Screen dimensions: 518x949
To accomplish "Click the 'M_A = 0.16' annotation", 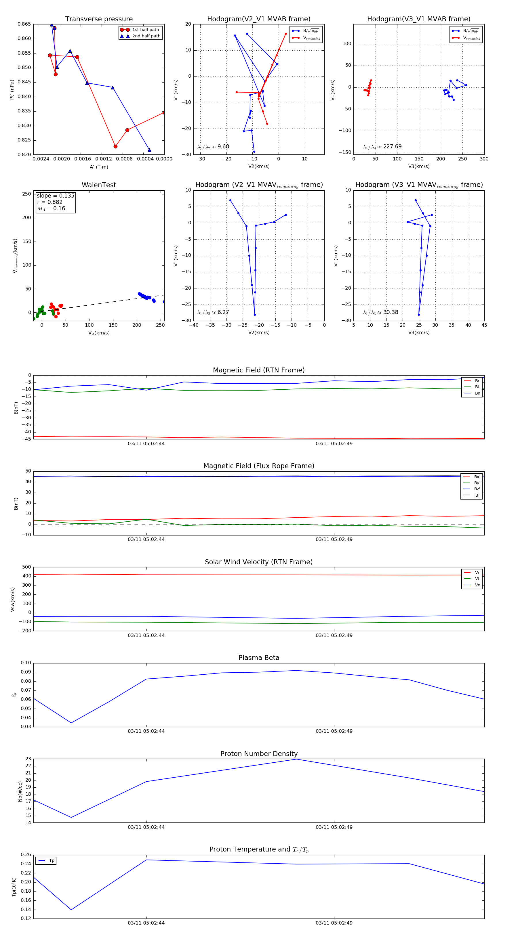I will [x=51, y=208].
